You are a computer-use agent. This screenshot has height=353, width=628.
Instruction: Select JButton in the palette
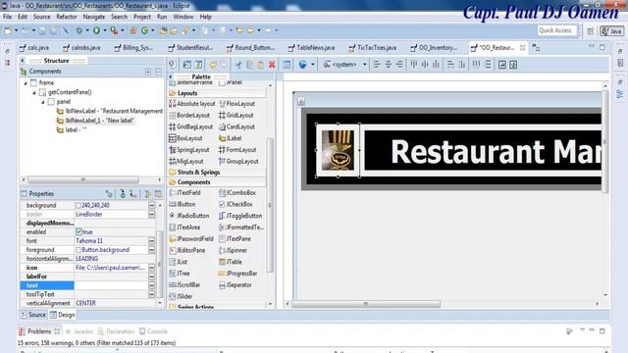[183, 204]
